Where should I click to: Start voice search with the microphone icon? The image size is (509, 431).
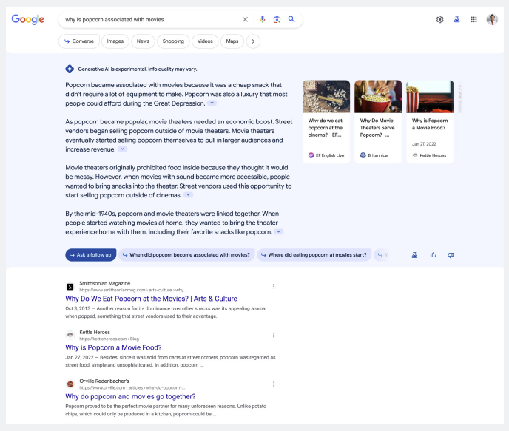(x=263, y=19)
